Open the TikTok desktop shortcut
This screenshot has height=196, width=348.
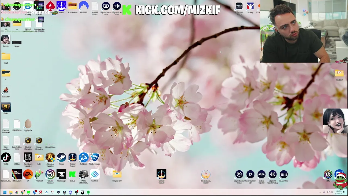point(6,157)
